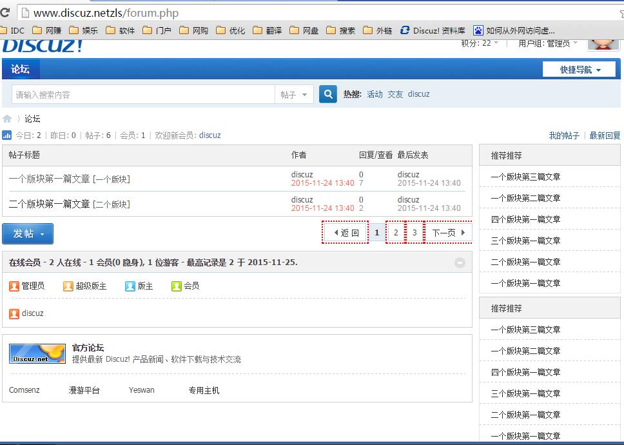Expand the 快捷导航 menu
Image resolution: width=624 pixels, height=445 pixels.
[x=579, y=70]
